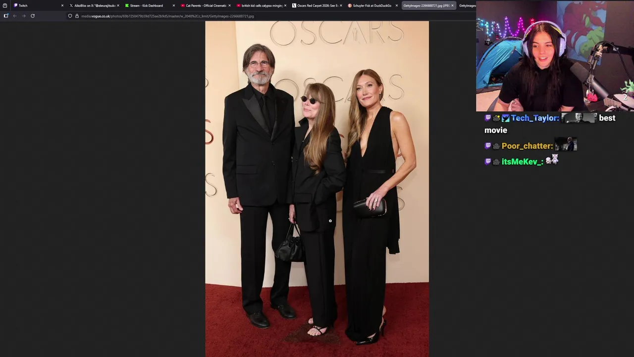Click the Twitch badge beside itsMeKev_
The image size is (634, 357).
pos(488,162)
